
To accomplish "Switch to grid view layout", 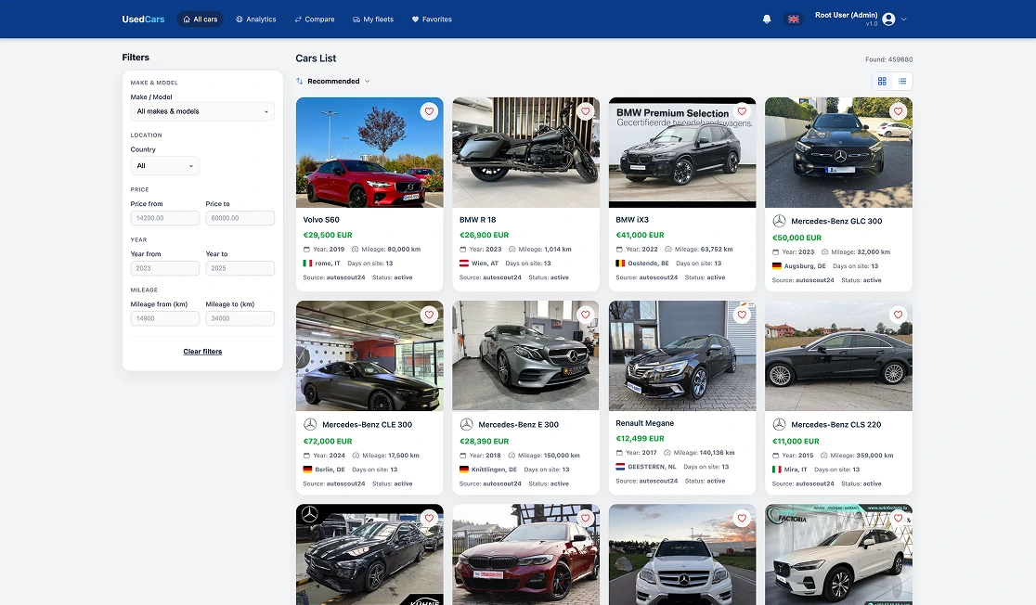I will (882, 82).
